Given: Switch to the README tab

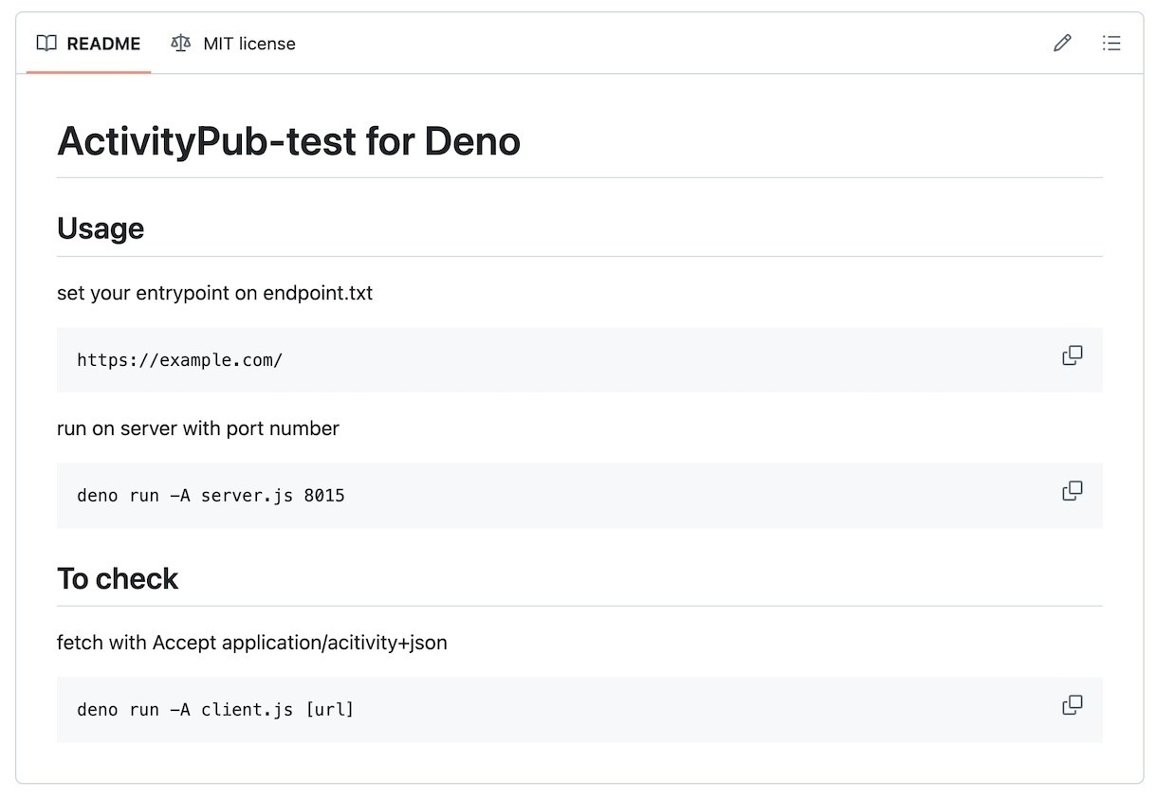Looking at the screenshot, I should [x=102, y=44].
